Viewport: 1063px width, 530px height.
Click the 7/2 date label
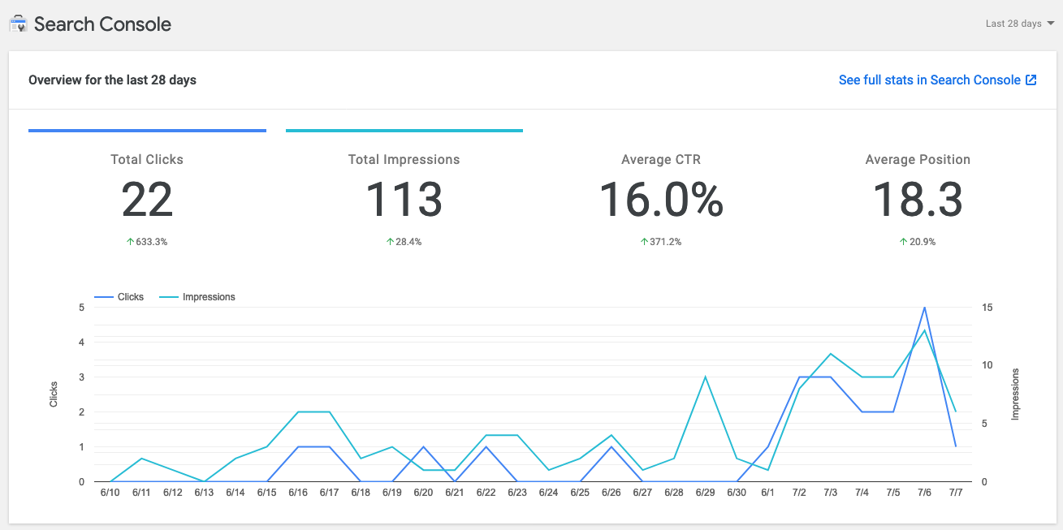tap(799, 493)
